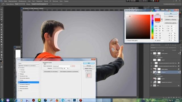Open the Файл menu

coord(5,1)
